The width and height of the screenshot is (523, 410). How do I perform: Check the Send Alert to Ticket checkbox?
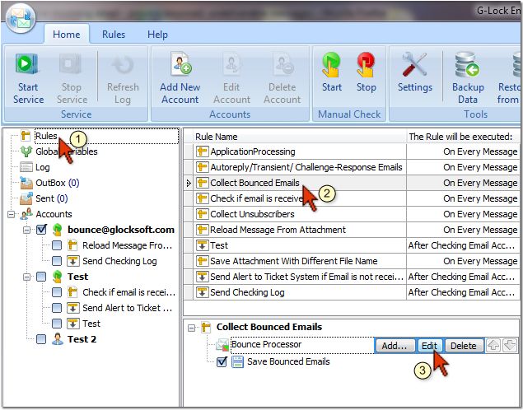click(57, 308)
